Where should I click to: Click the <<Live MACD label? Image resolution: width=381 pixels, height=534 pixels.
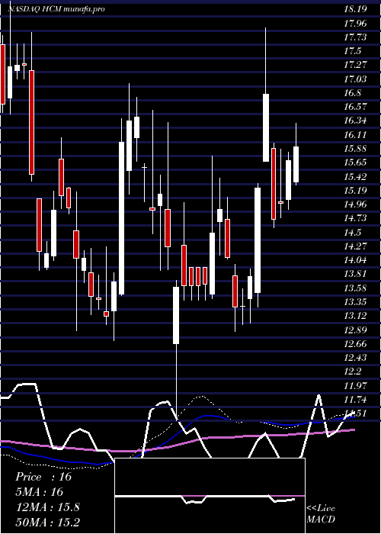click(321, 513)
